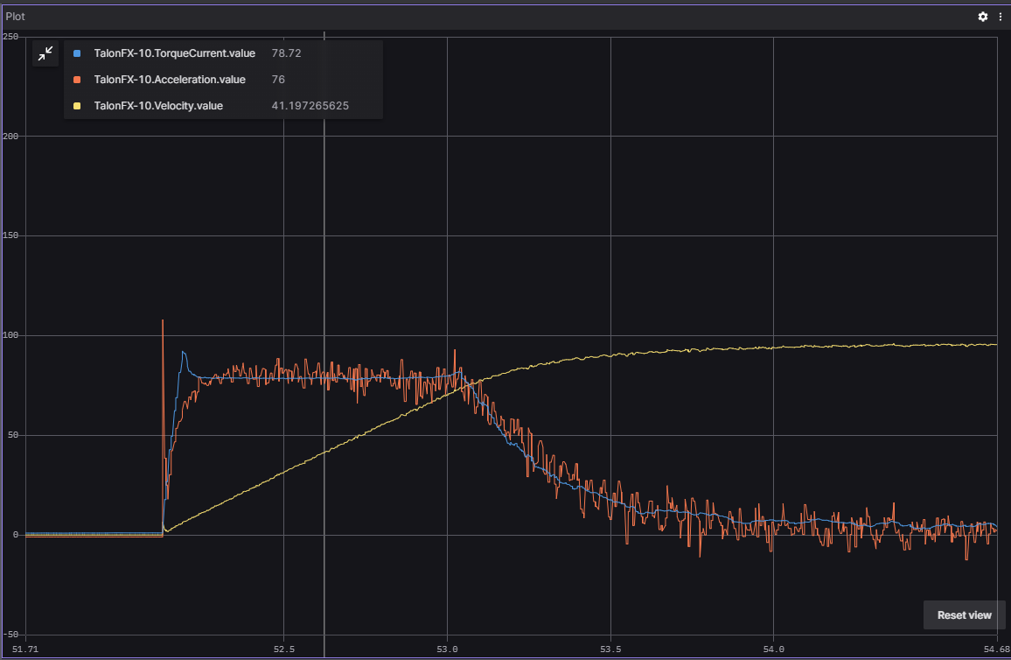
Task: Click the 250 y-axis tick label
Action: point(11,37)
